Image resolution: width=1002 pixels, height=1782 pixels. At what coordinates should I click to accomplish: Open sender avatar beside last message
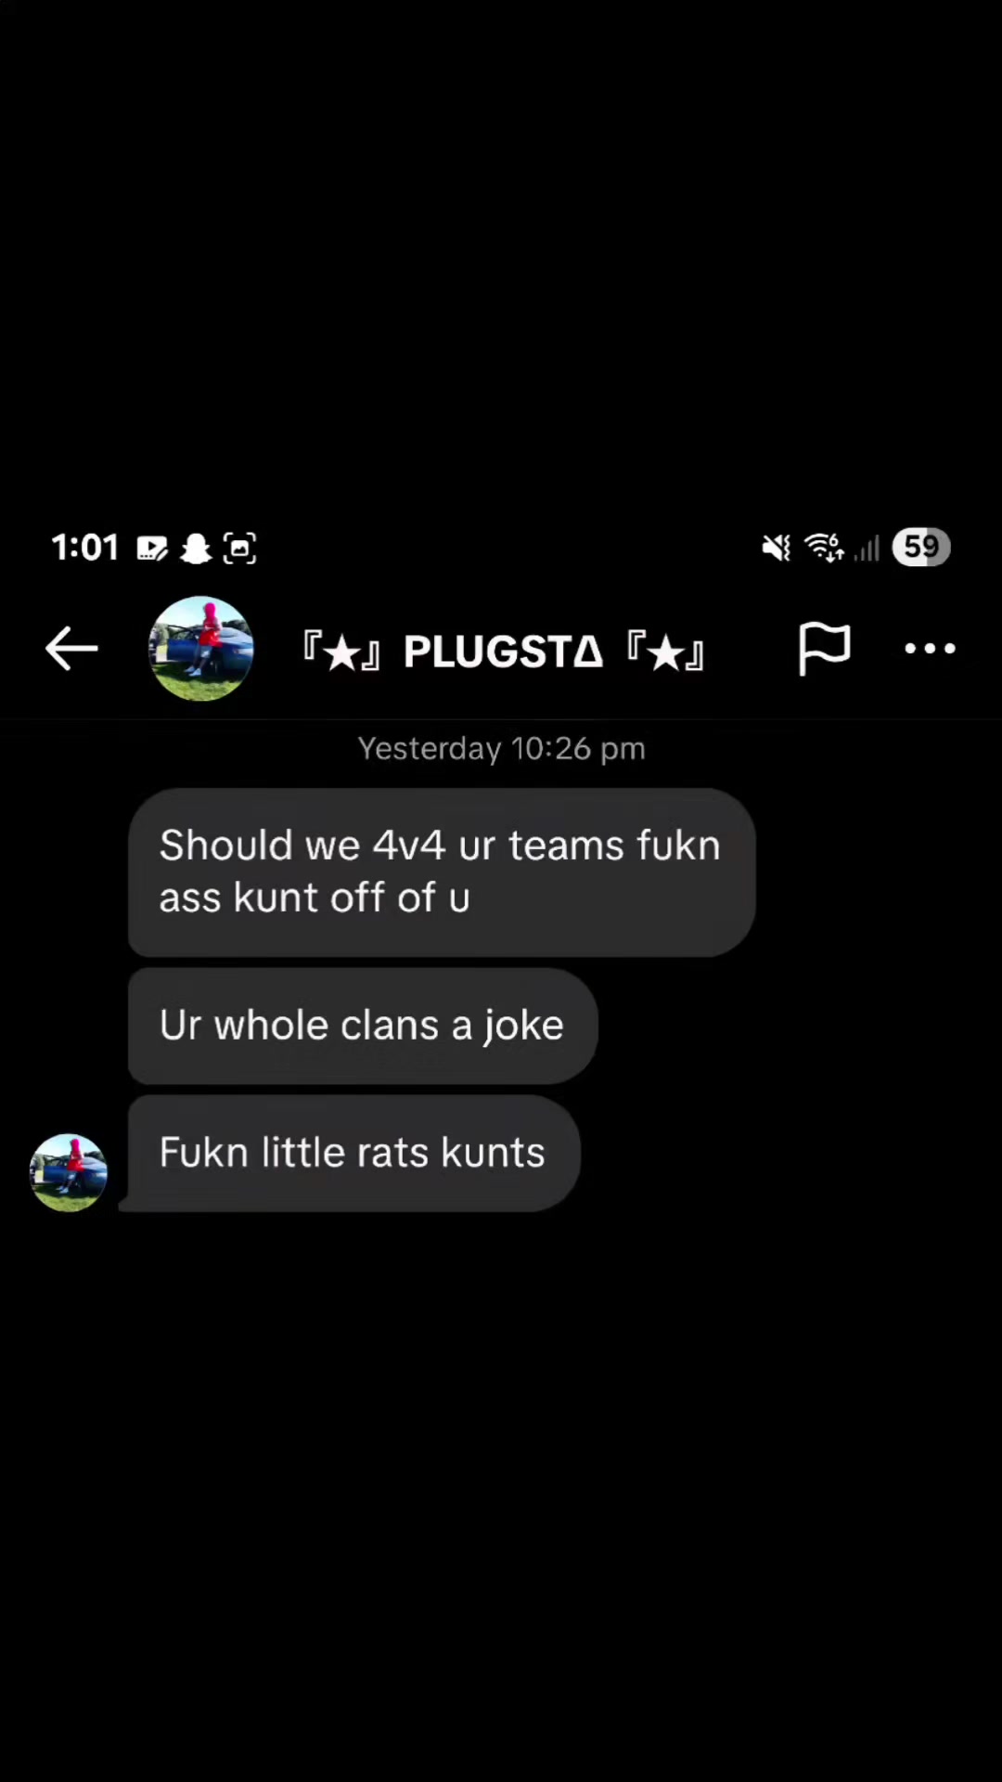coord(69,1172)
